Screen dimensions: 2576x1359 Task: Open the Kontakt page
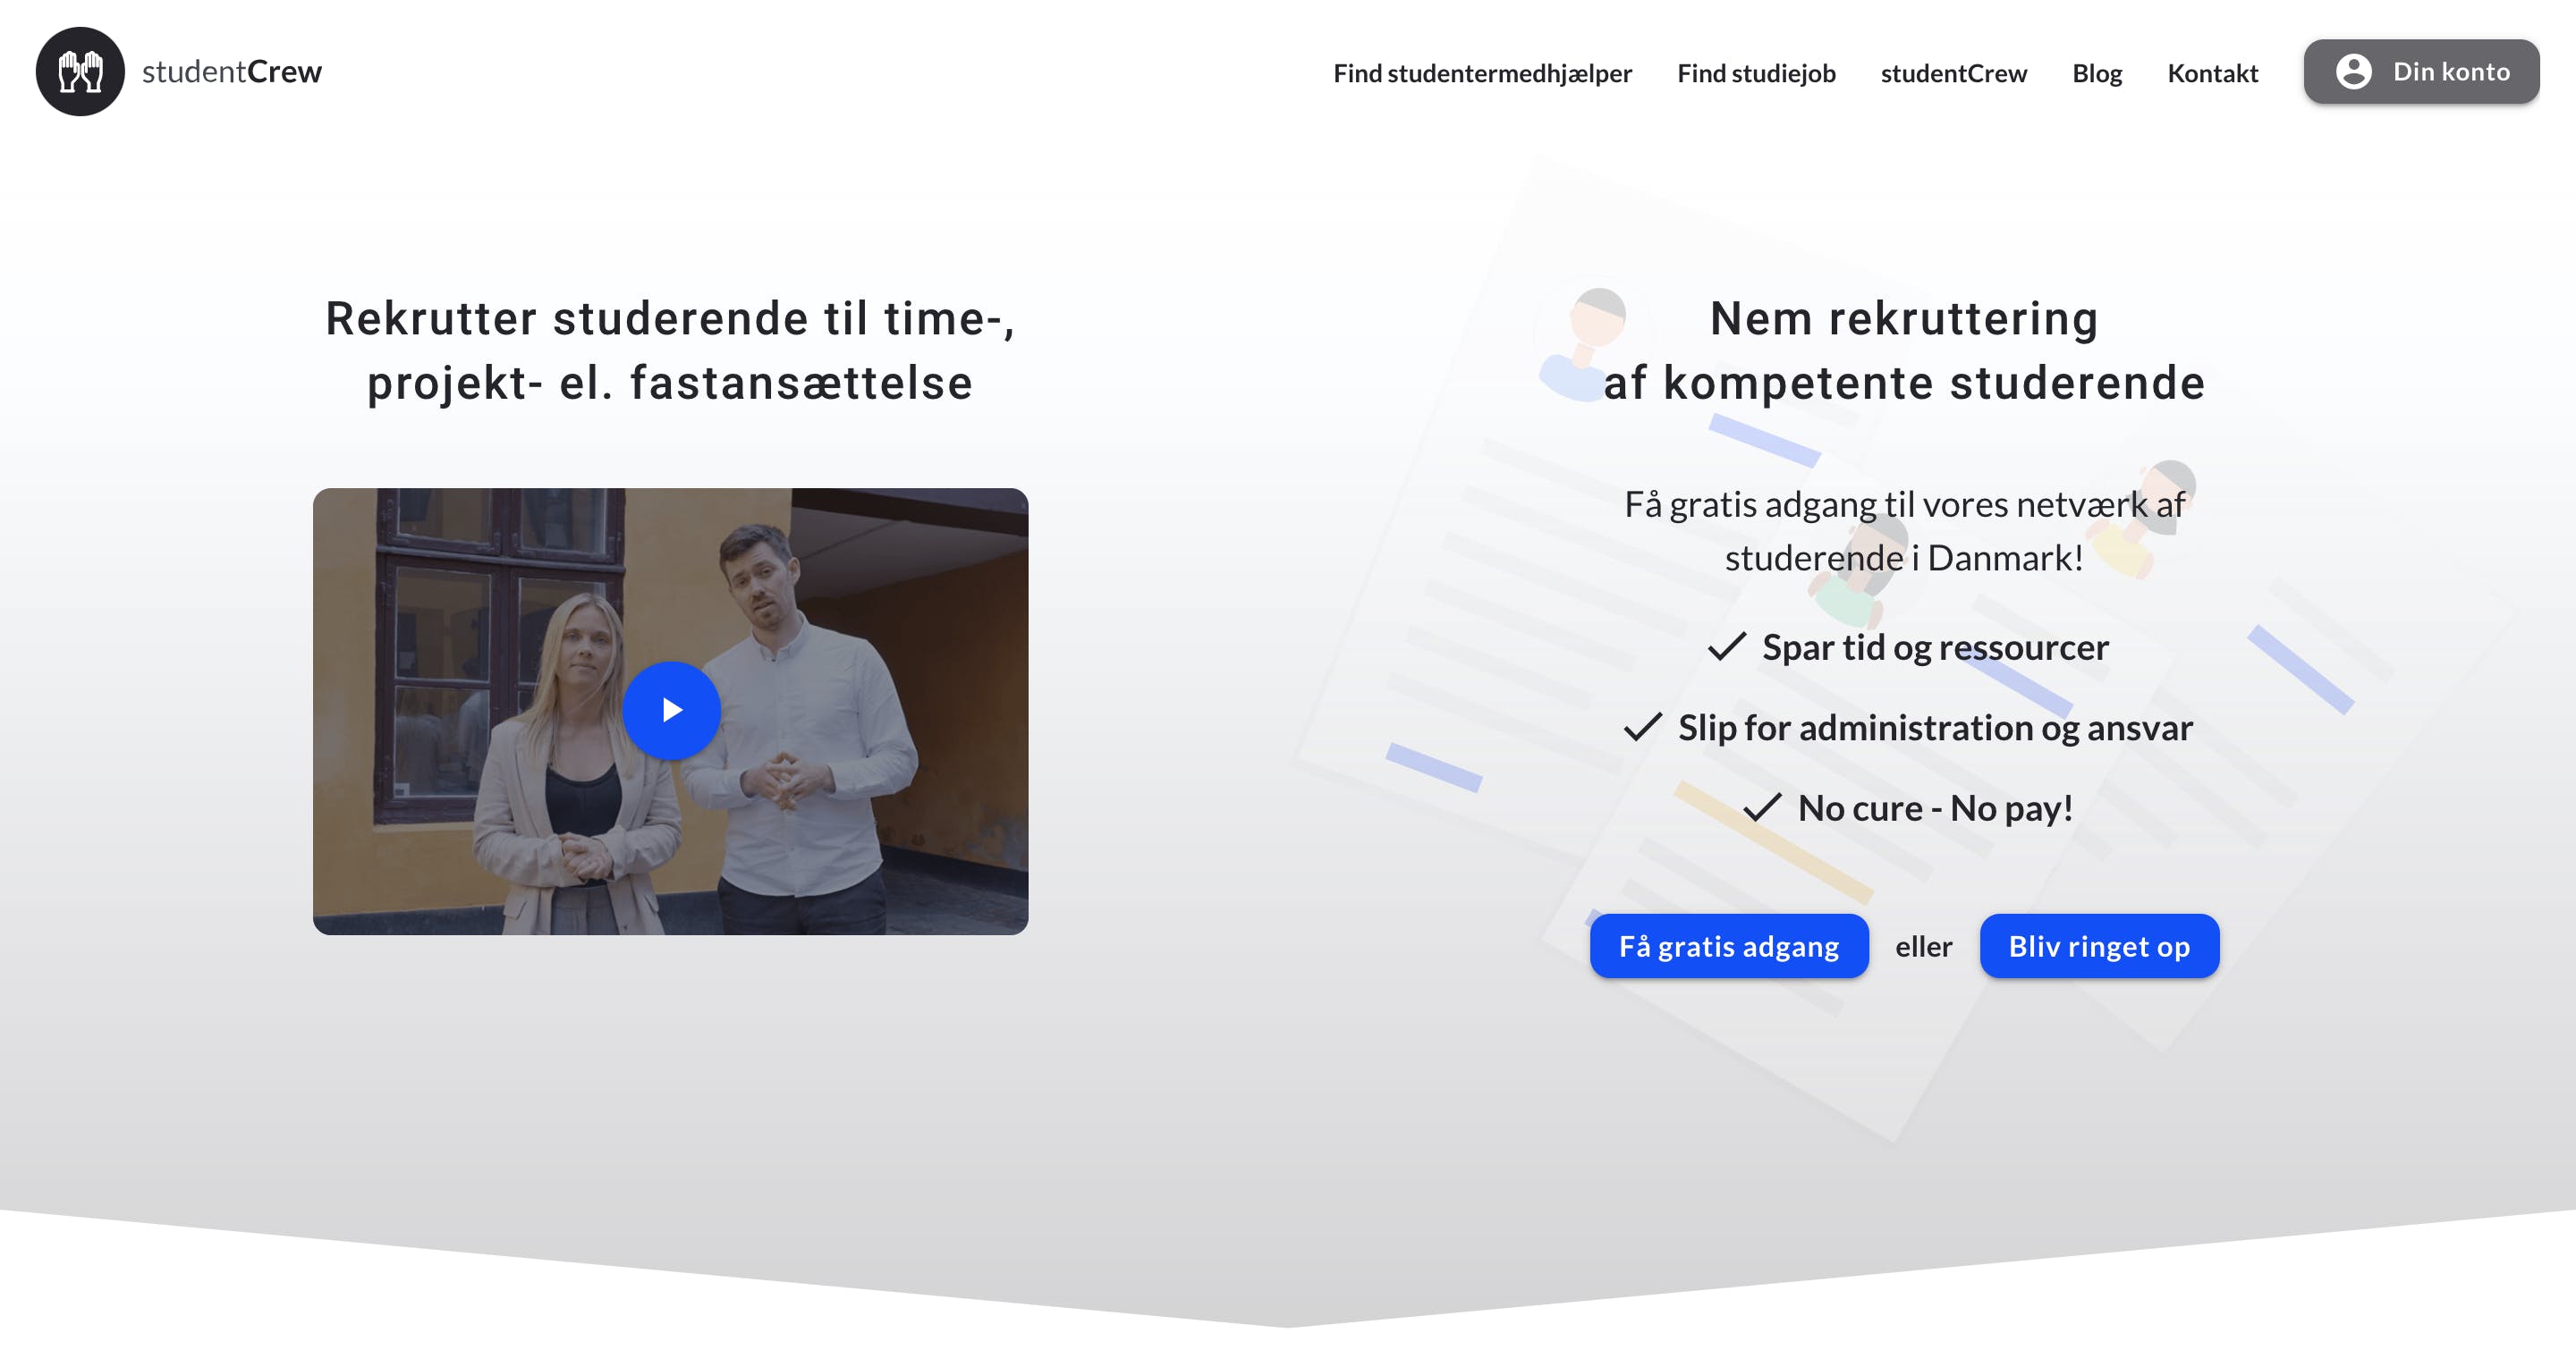pos(2212,73)
